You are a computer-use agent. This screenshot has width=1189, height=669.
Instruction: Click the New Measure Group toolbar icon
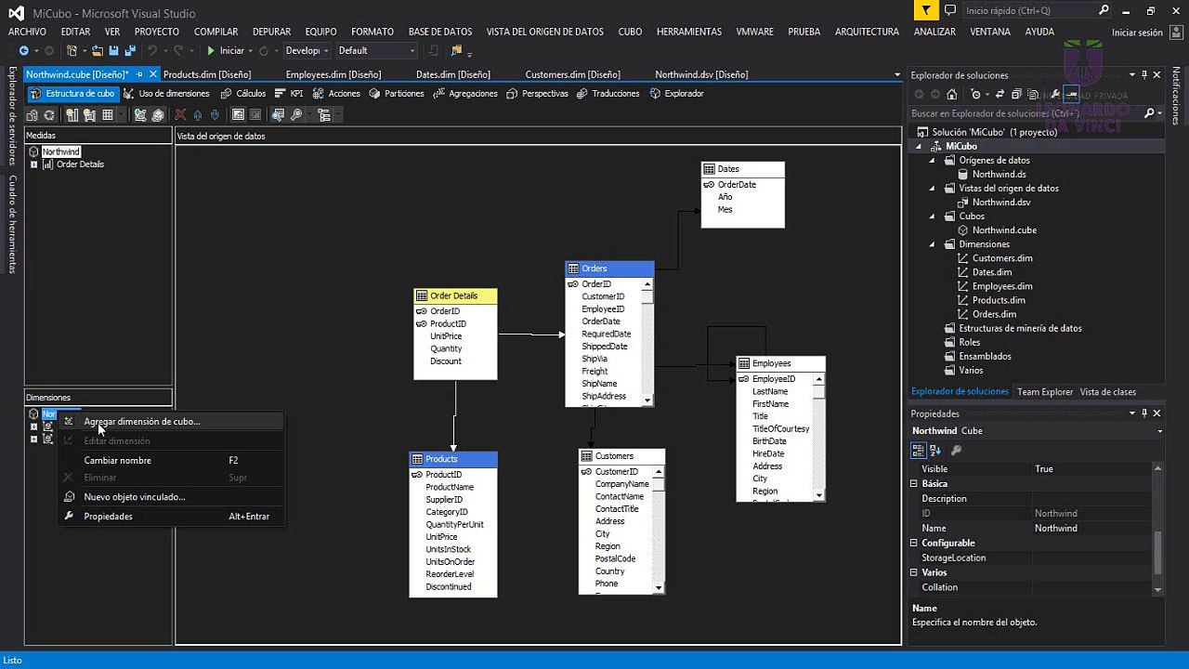point(90,115)
